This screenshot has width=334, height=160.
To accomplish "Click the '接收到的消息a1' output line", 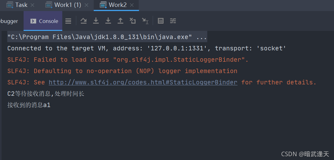I will [x=29, y=105].
